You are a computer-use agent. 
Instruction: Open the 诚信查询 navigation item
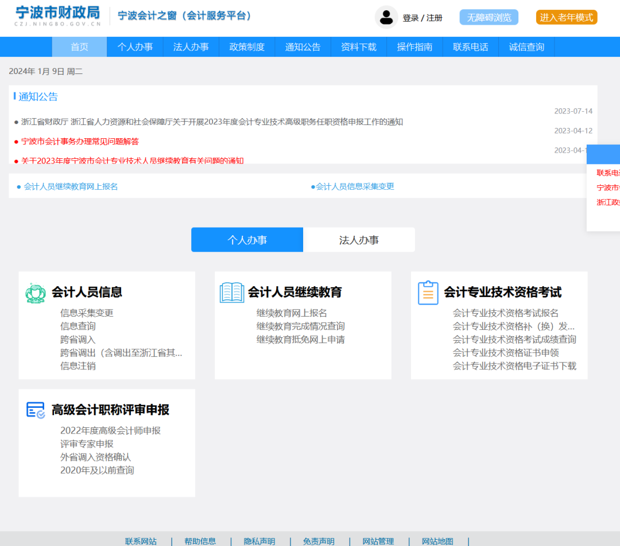click(526, 46)
